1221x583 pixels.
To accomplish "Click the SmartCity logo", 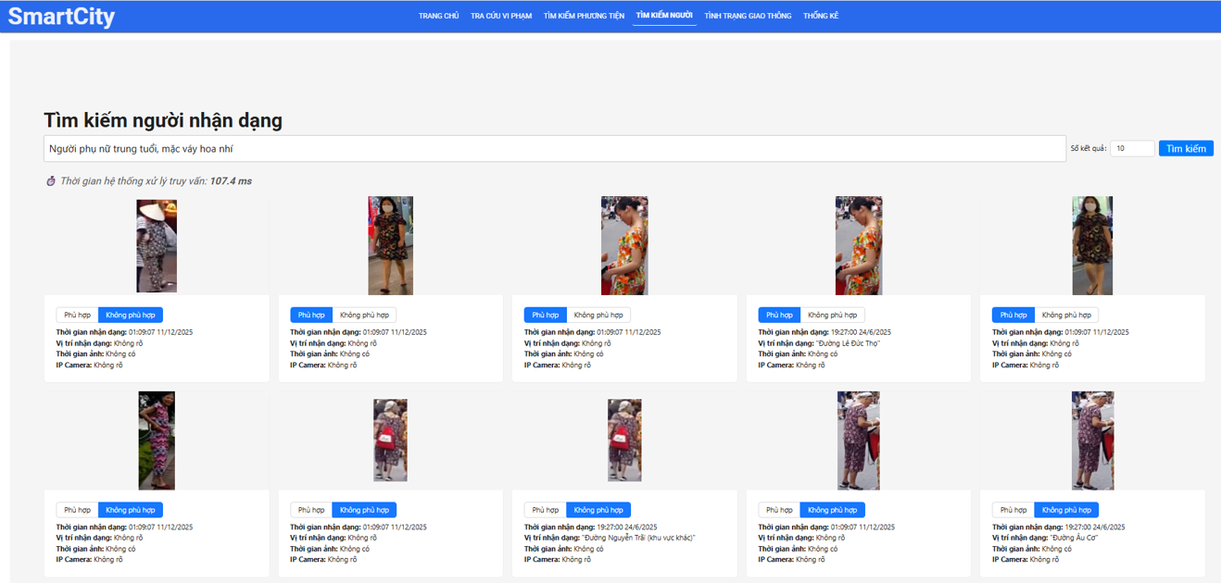I will (x=61, y=16).
